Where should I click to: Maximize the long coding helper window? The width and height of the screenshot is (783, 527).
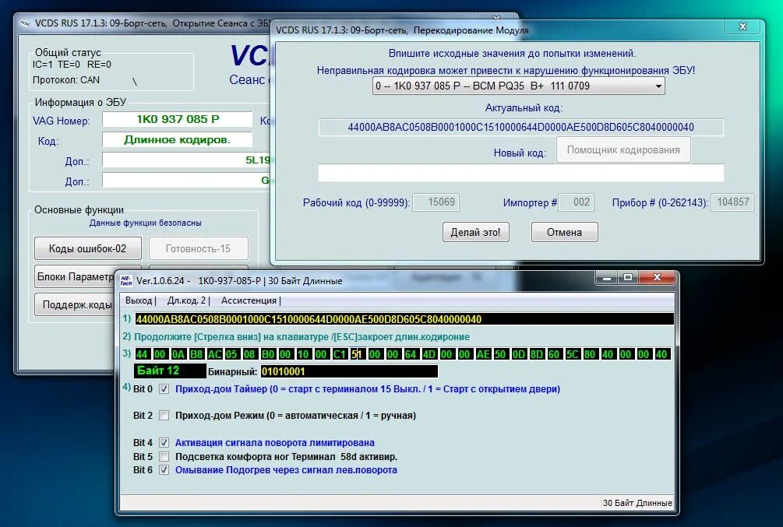628,277
